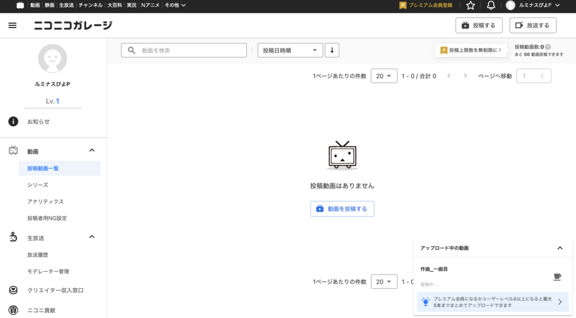Select アナリティクス in the sidebar
Image resolution: width=576 pixels, height=318 pixels.
[46, 201]
